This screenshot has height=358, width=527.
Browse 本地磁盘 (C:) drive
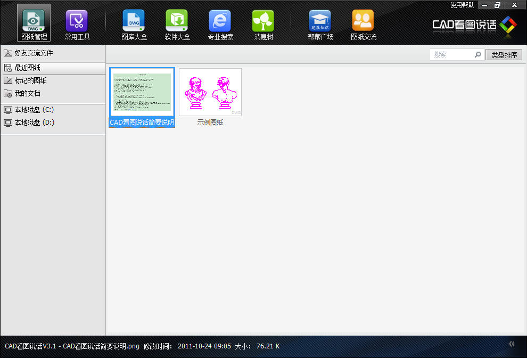tap(53, 110)
